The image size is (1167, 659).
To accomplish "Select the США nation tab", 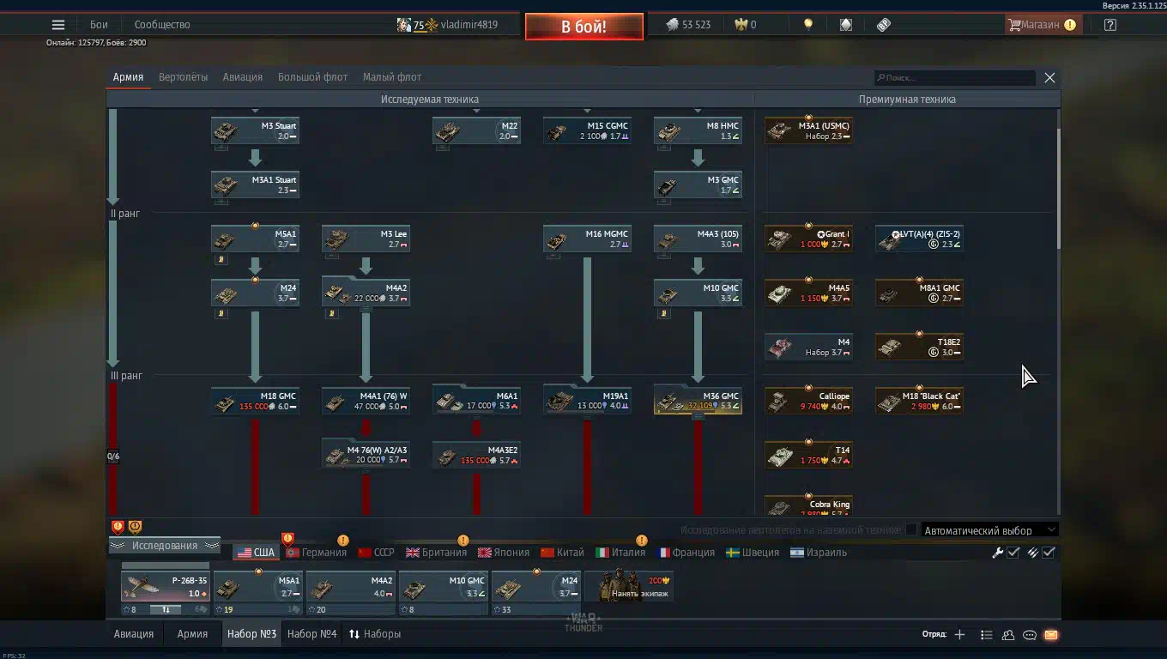I will (x=256, y=553).
